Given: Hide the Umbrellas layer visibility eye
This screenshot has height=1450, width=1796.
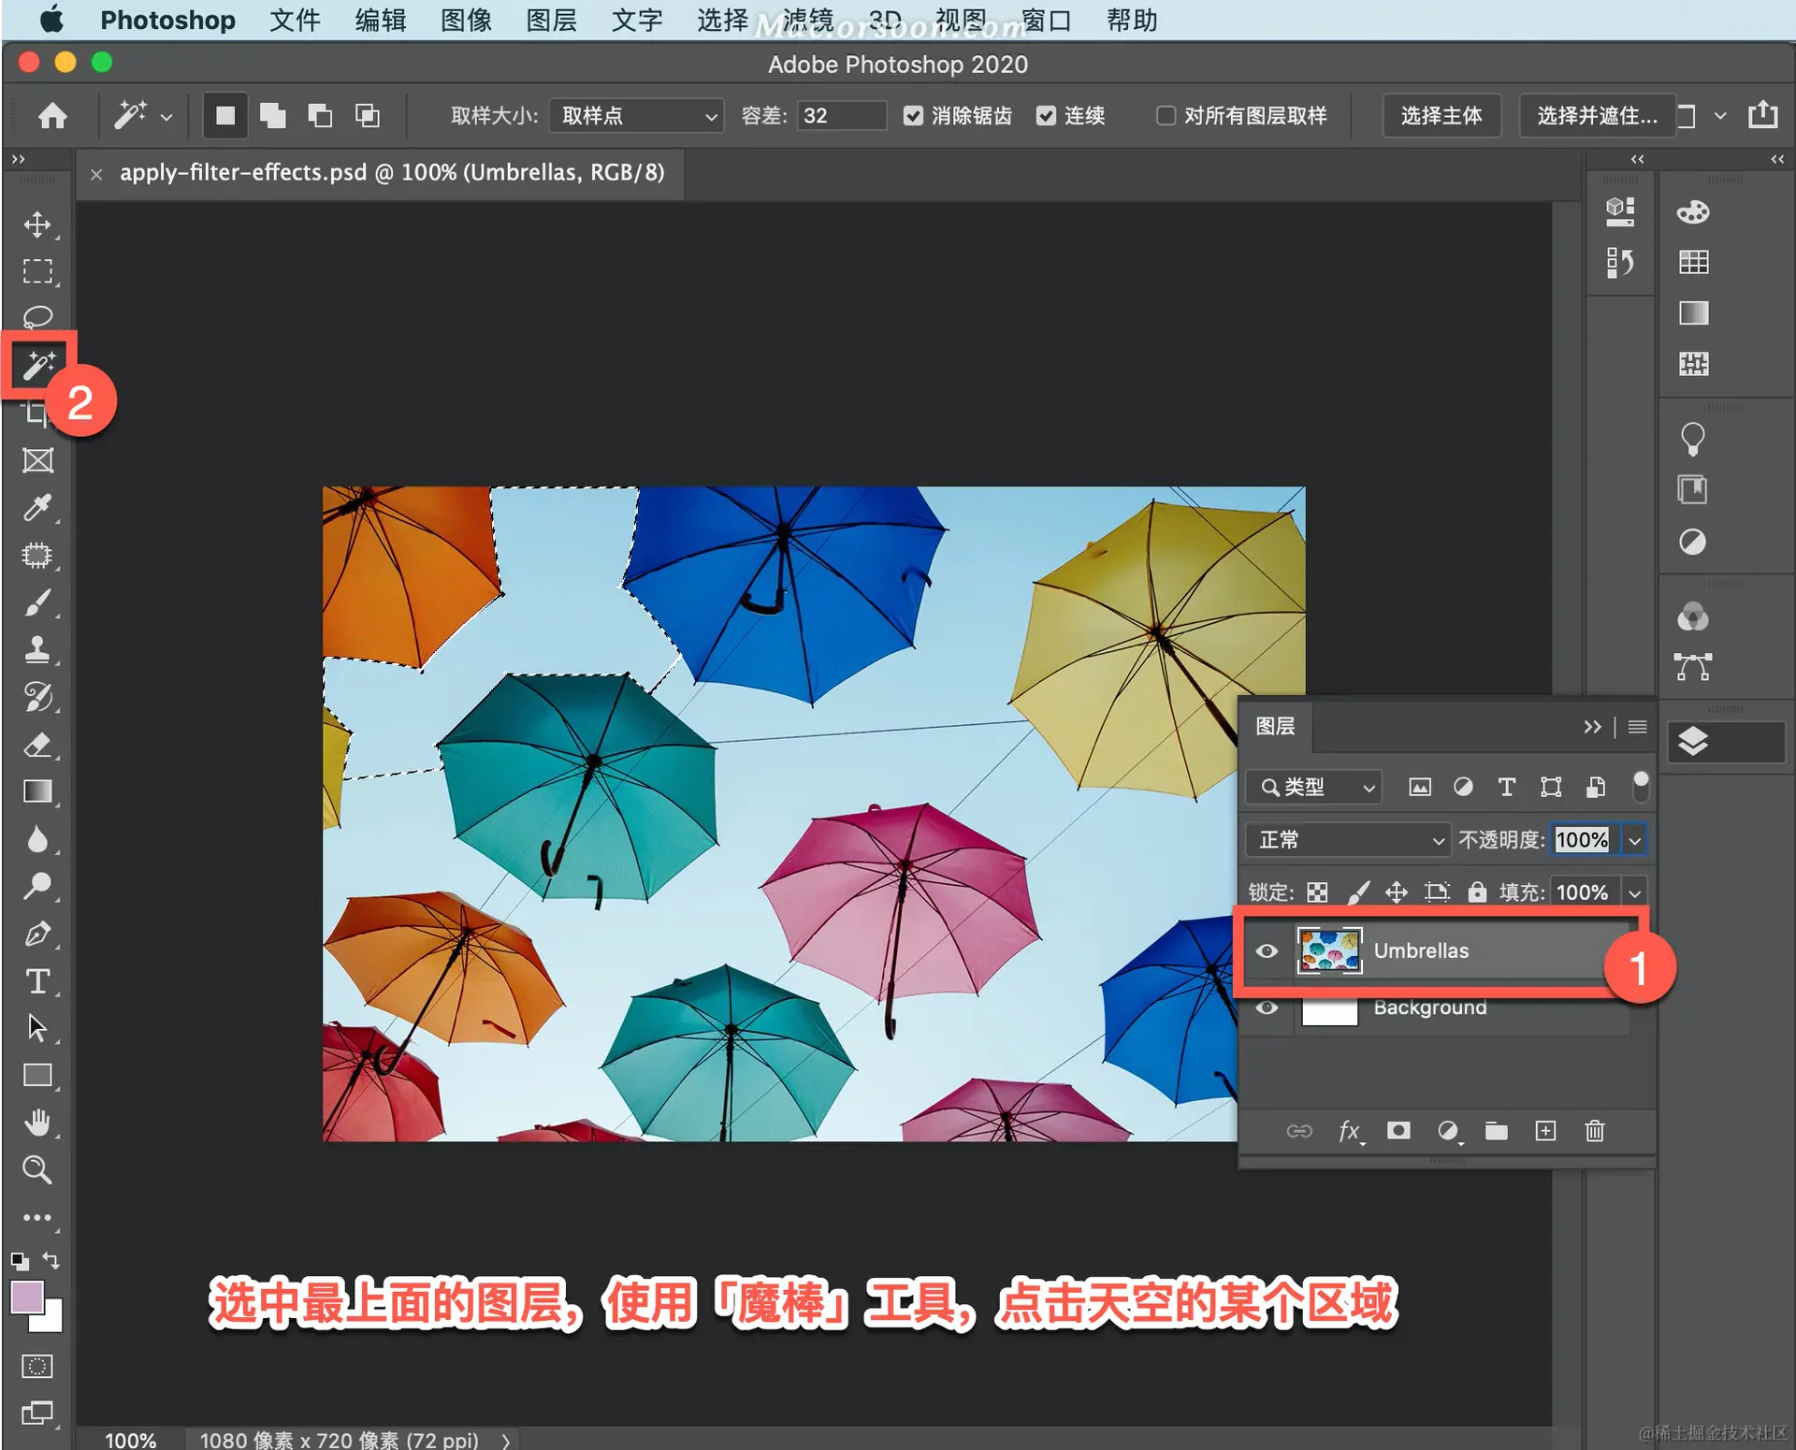Looking at the screenshot, I should pos(1267,951).
